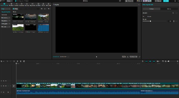Click the cover edit button on main track
This screenshot has height=98, width=179.
coord(14,86)
